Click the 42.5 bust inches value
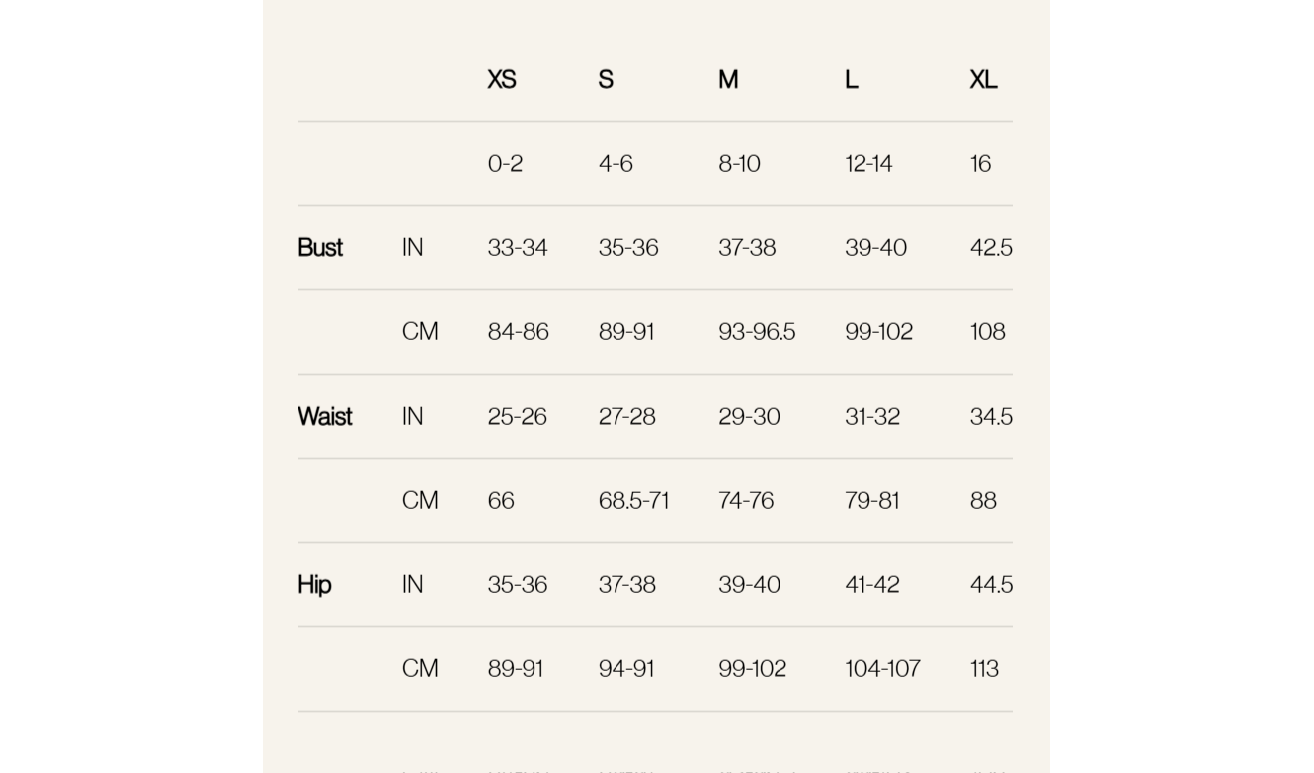The height and width of the screenshot is (773, 1314). (991, 248)
